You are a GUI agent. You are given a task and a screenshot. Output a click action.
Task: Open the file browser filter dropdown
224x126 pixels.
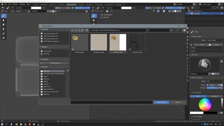(179, 30)
